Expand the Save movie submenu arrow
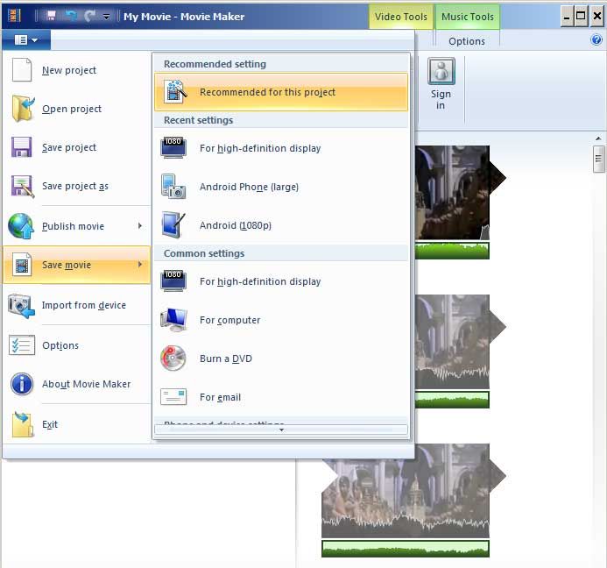 point(140,265)
